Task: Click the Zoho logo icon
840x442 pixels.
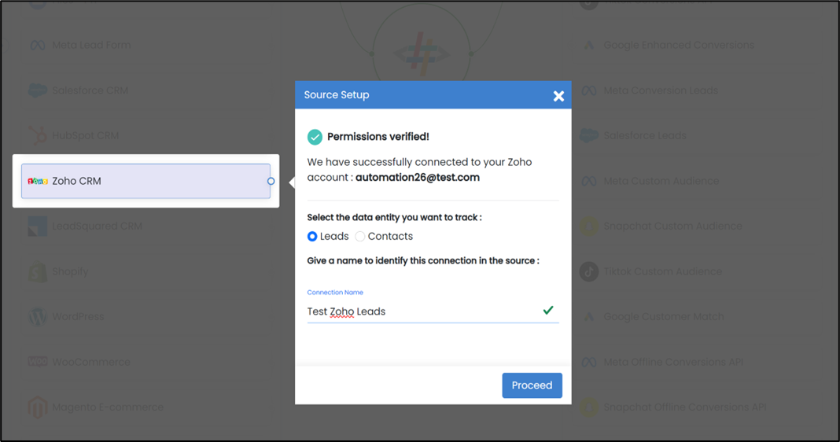Action: click(x=38, y=181)
